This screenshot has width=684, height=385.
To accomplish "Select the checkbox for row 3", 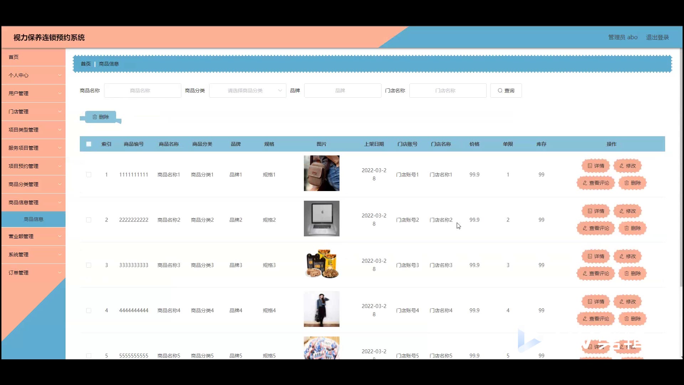I will pos(89,265).
